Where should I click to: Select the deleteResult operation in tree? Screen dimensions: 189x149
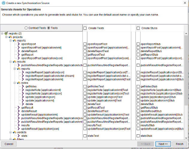29,111
